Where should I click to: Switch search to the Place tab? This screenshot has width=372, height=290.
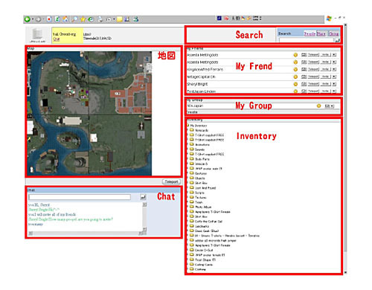(x=321, y=33)
